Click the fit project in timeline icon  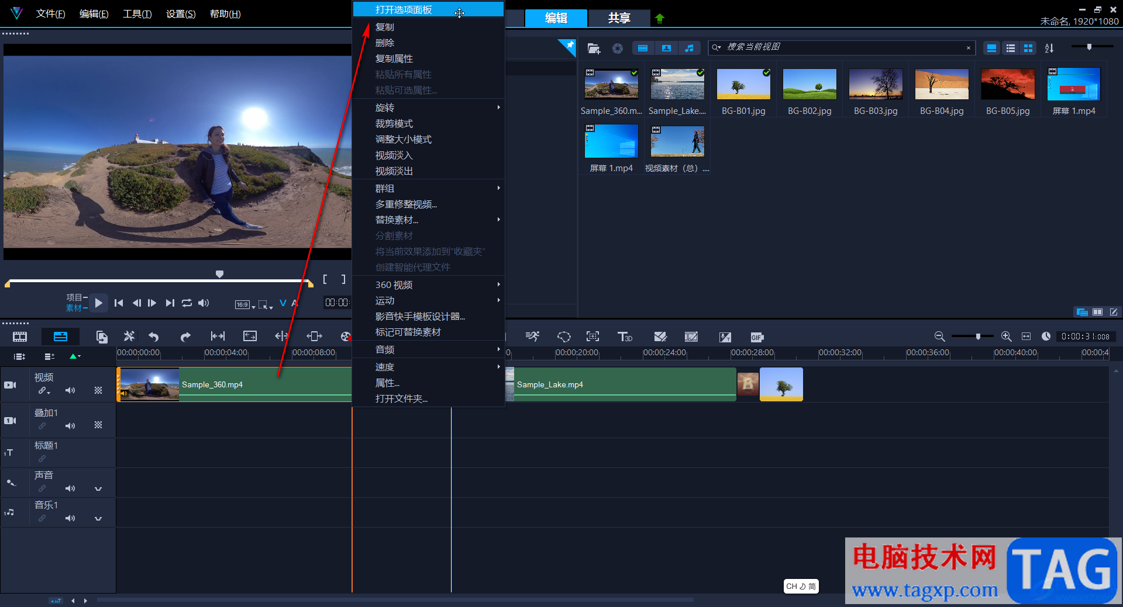click(x=1026, y=337)
